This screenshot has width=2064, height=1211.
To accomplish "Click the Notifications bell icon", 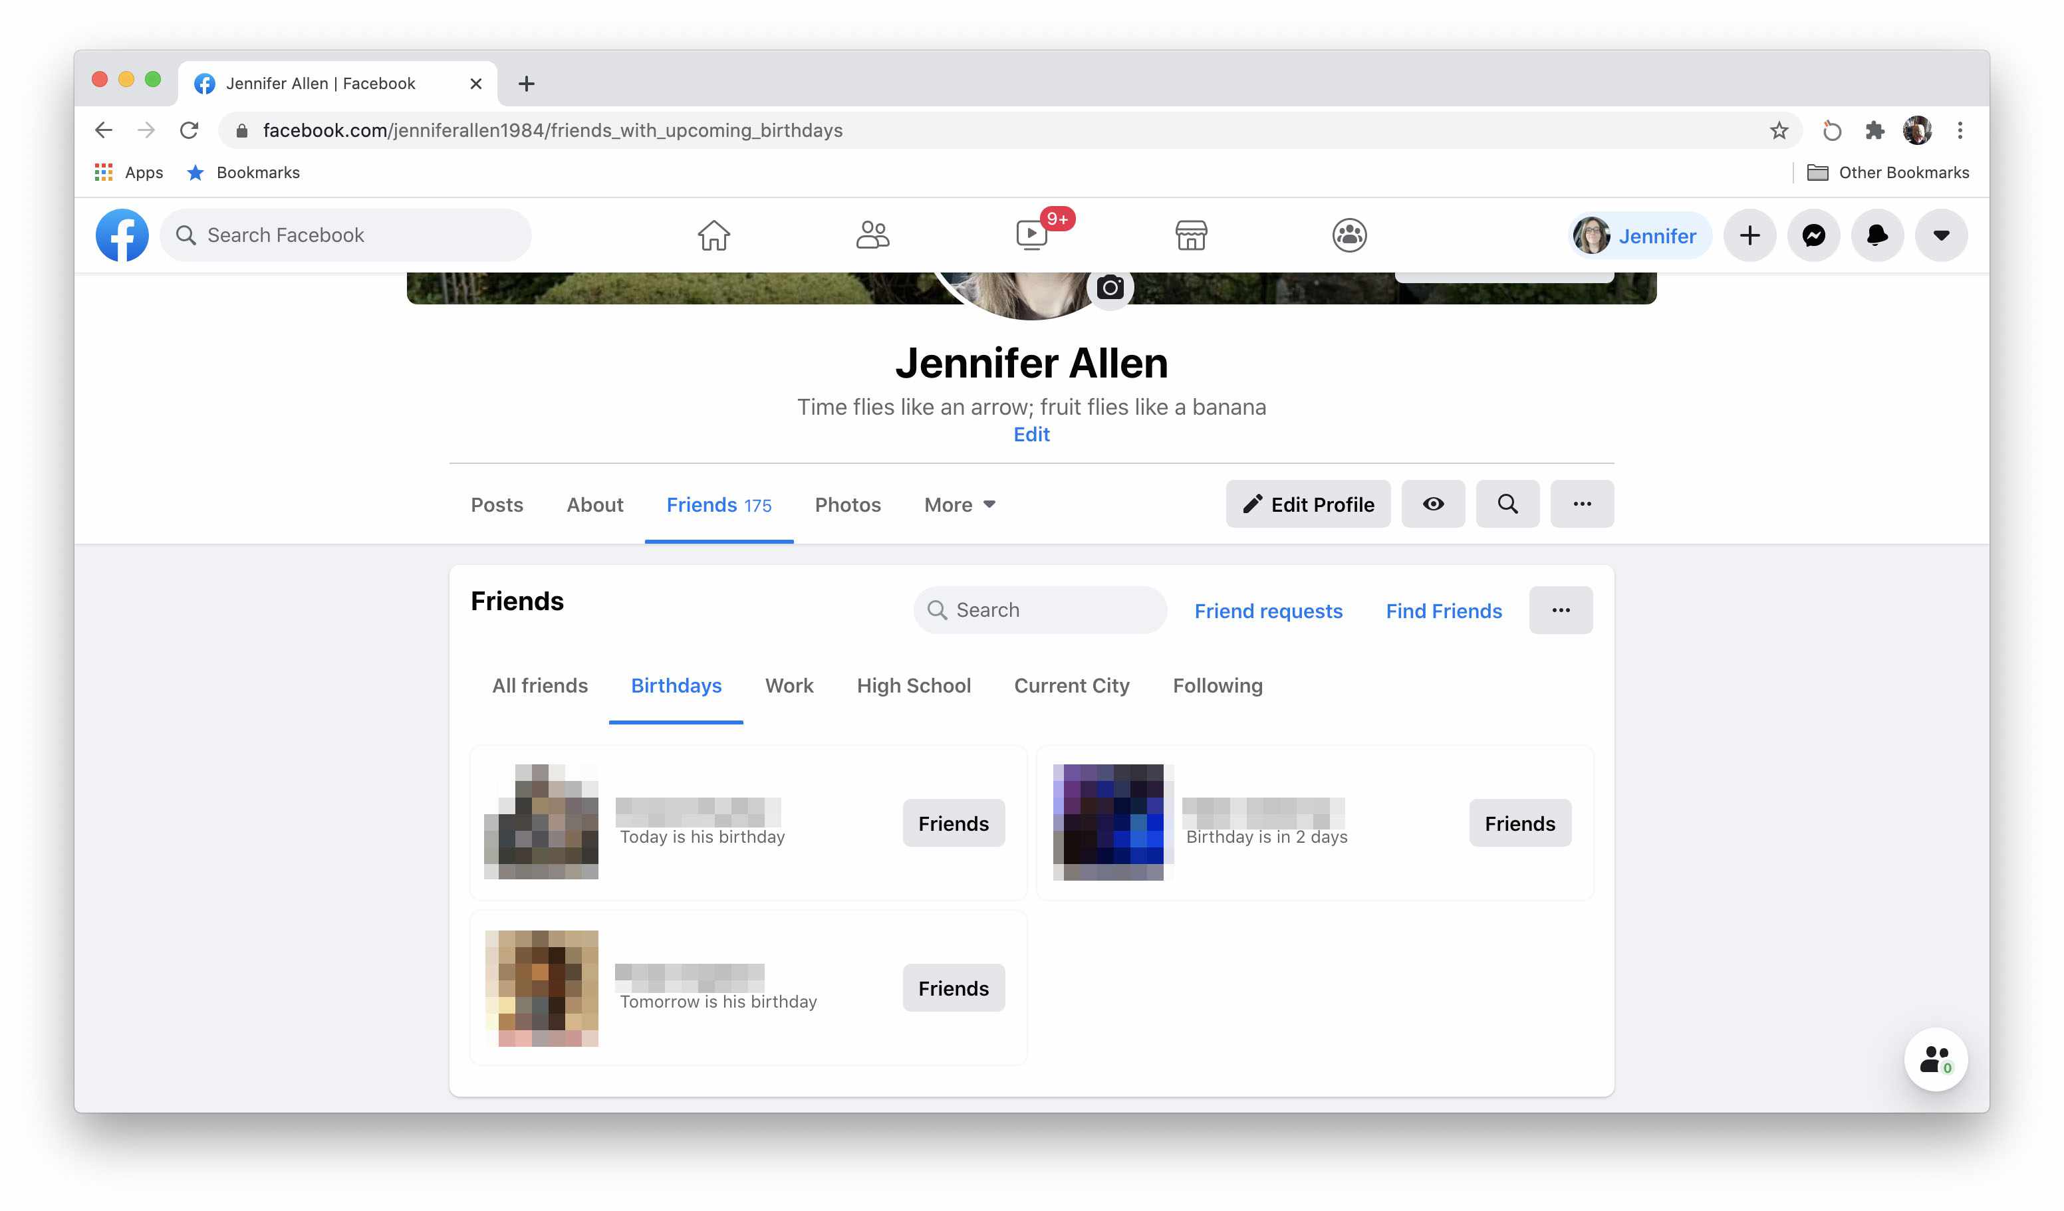I will pyautogui.click(x=1878, y=235).
